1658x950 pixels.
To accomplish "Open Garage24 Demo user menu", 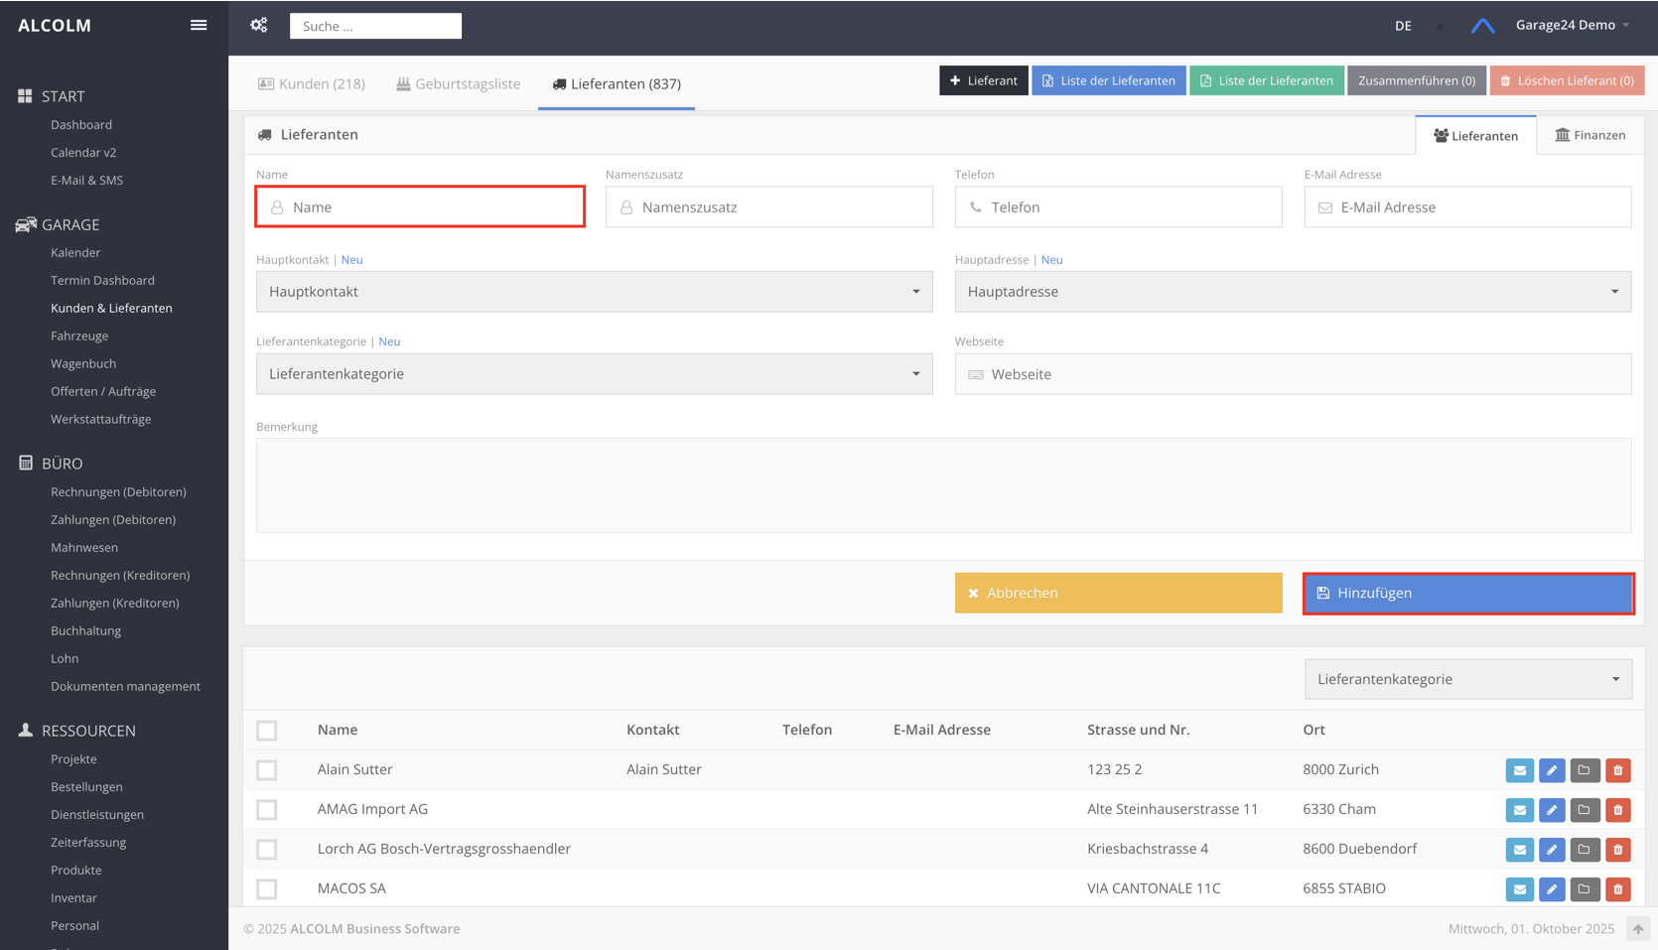I will tap(1572, 25).
